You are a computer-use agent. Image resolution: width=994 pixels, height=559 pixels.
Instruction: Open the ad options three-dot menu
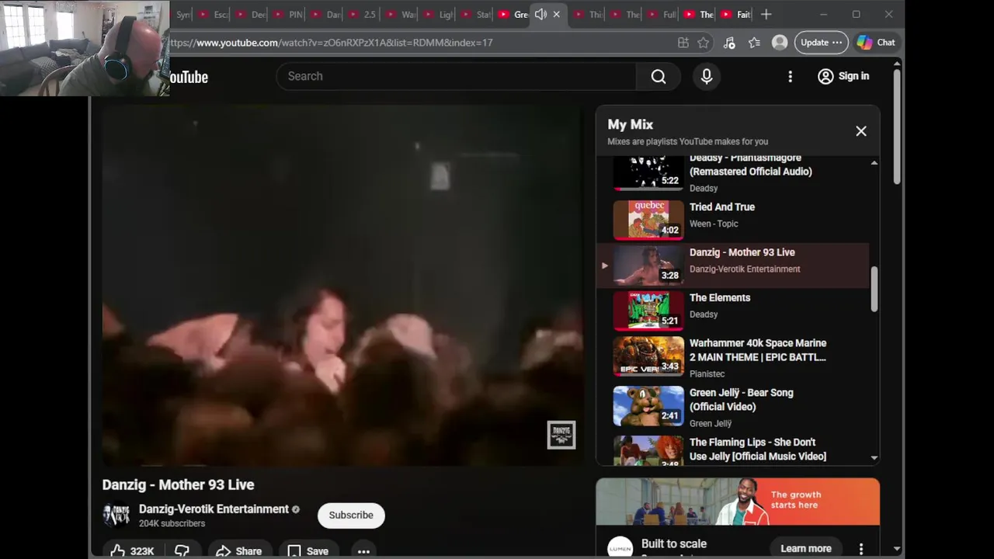pos(861,549)
